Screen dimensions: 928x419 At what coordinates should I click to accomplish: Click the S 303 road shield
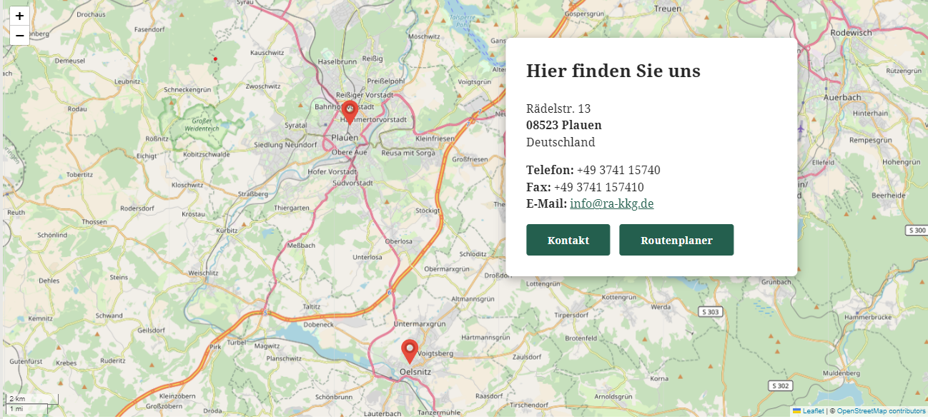710,312
